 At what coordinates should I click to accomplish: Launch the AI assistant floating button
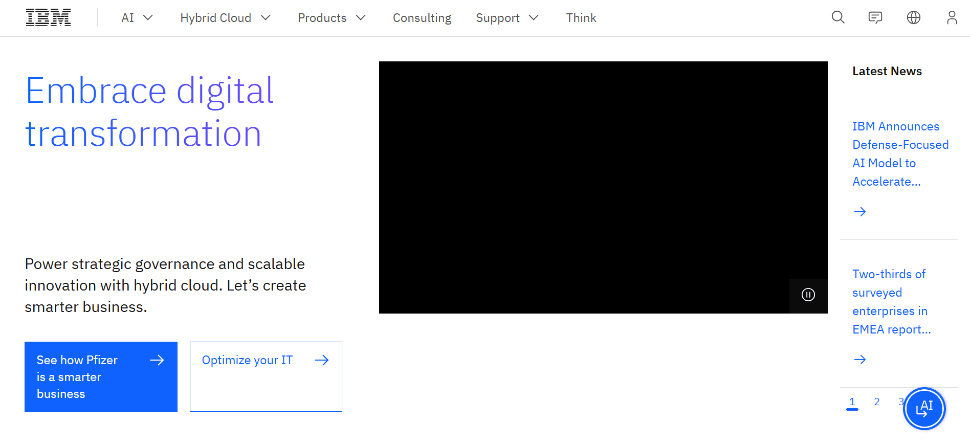click(x=924, y=409)
